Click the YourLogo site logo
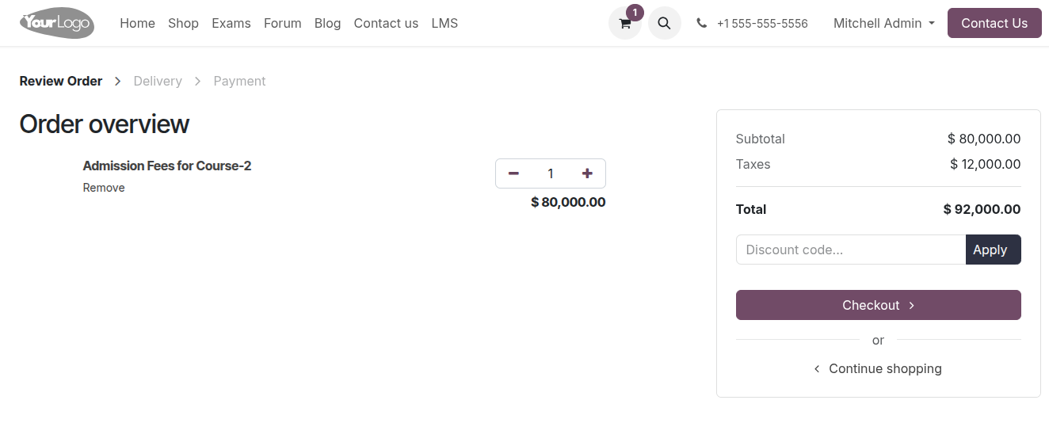The image size is (1049, 423). point(57,23)
